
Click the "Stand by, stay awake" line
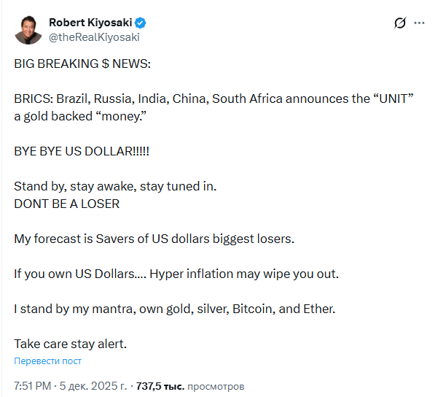(115, 186)
